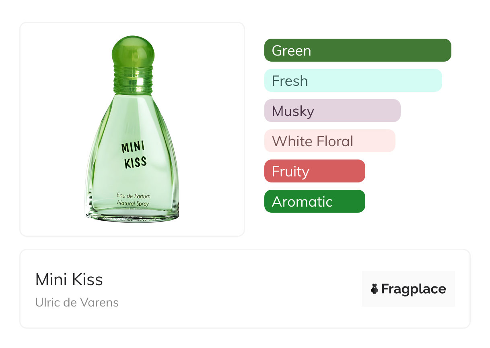Choose the Musky accord bar
Viewport: 490px width, 348px height.
point(332,111)
